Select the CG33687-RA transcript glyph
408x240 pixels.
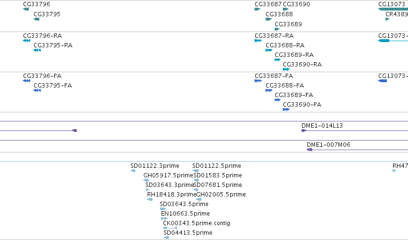(258, 41)
